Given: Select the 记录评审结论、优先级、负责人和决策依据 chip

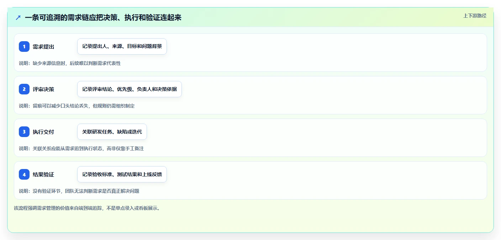Looking at the screenshot, I should point(130,89).
